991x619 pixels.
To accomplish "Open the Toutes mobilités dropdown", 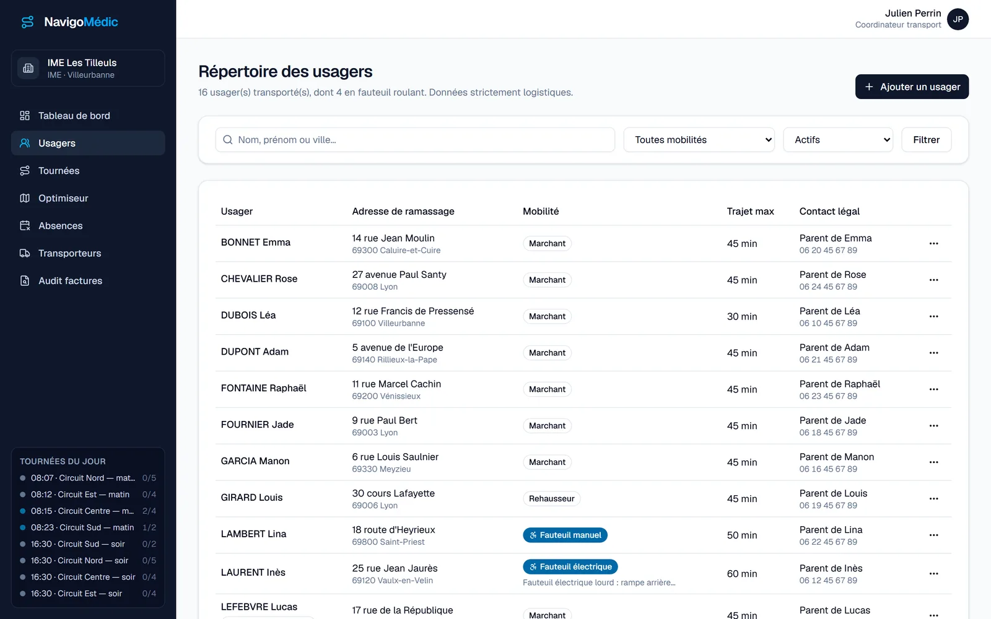I will coord(699,140).
